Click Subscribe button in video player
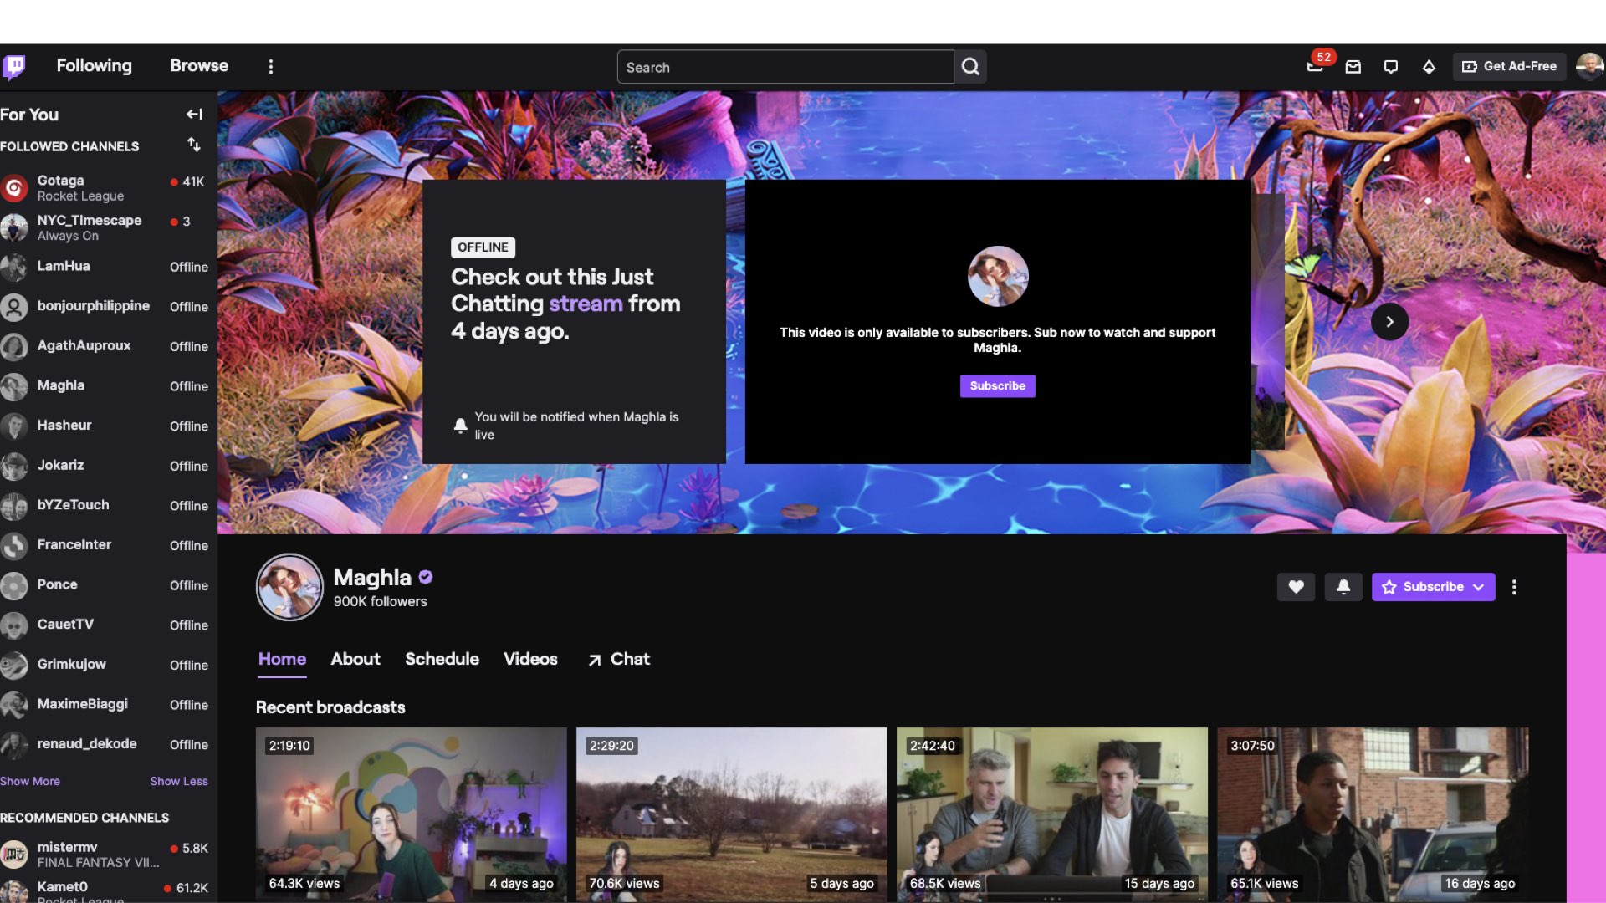The image size is (1606, 903). pyautogui.click(x=997, y=385)
